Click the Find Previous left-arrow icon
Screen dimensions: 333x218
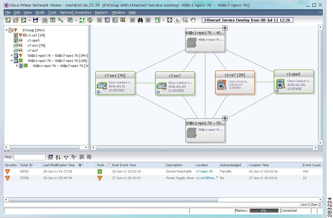[x=132, y=20]
